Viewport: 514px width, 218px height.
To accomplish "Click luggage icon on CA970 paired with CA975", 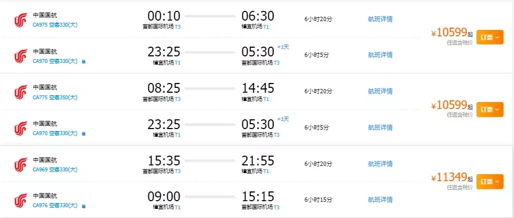I will 84,61.
